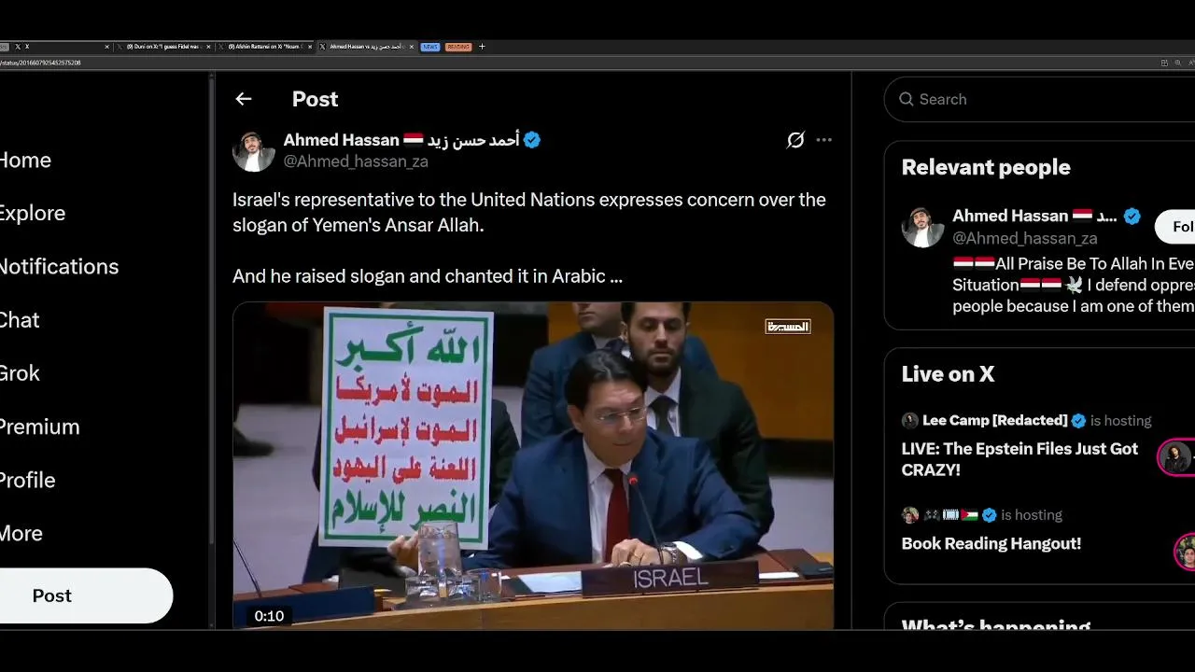This screenshot has height=672, width=1195.
Task: Close the Afshin Rattansi browser tab
Action: click(310, 47)
